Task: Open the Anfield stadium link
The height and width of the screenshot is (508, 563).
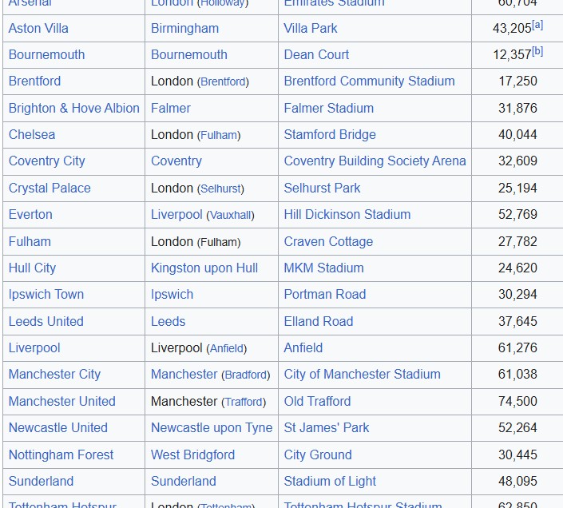Action: [x=303, y=348]
